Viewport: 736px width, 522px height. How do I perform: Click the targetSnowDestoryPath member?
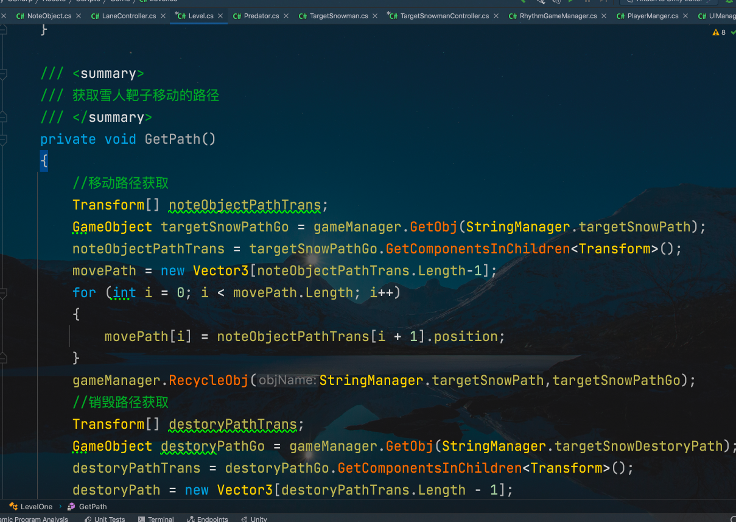tap(638, 446)
